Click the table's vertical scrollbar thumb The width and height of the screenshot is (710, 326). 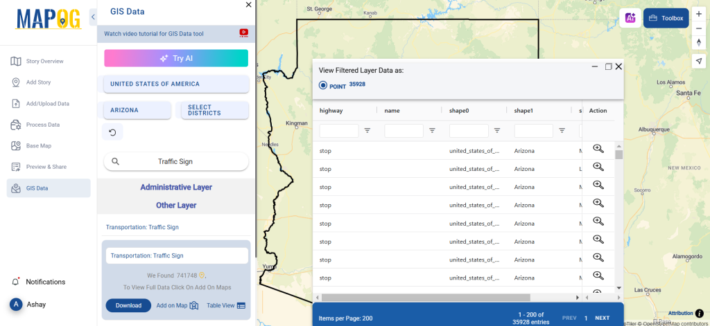click(619, 154)
